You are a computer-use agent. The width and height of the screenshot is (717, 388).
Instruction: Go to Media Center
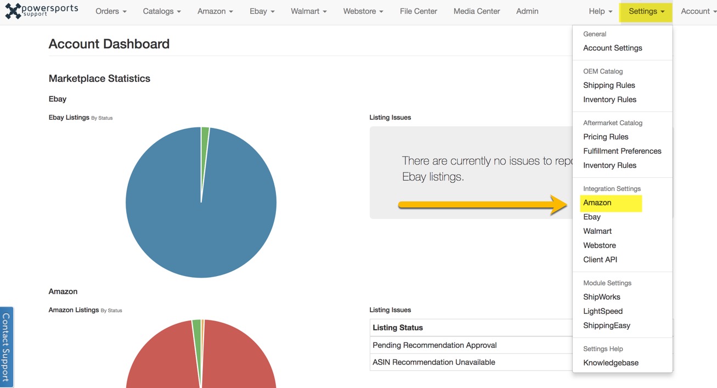(x=477, y=11)
